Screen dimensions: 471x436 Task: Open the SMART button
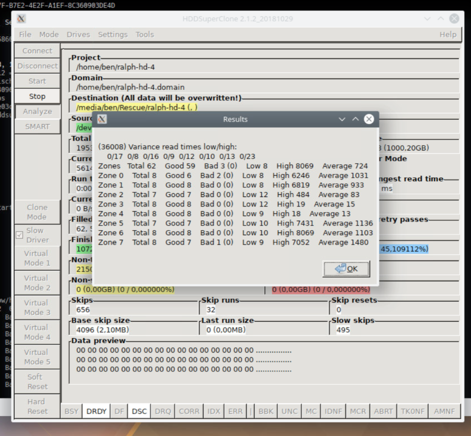click(37, 127)
